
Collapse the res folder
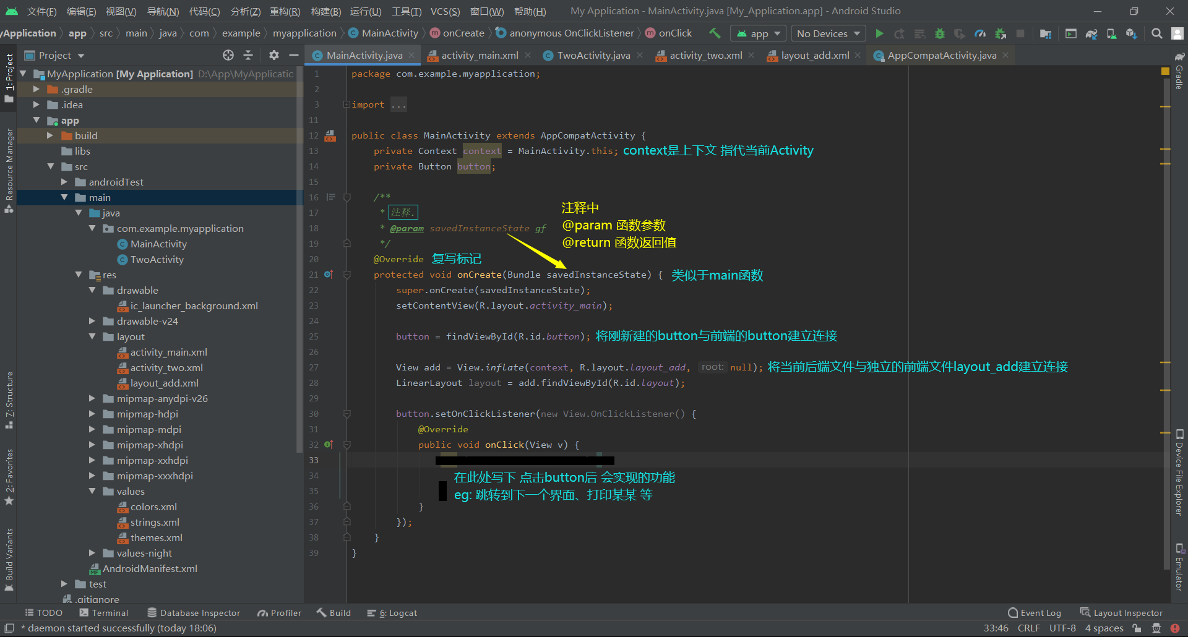(78, 275)
